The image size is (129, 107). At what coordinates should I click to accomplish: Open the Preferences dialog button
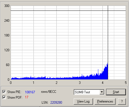pyautogui.click(x=105, y=101)
